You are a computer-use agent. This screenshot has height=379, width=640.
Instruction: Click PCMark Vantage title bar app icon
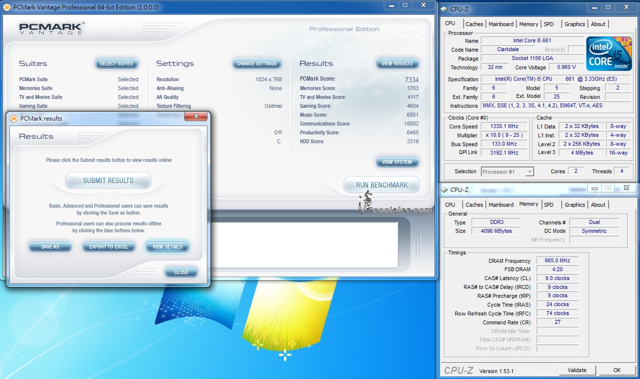click(7, 7)
